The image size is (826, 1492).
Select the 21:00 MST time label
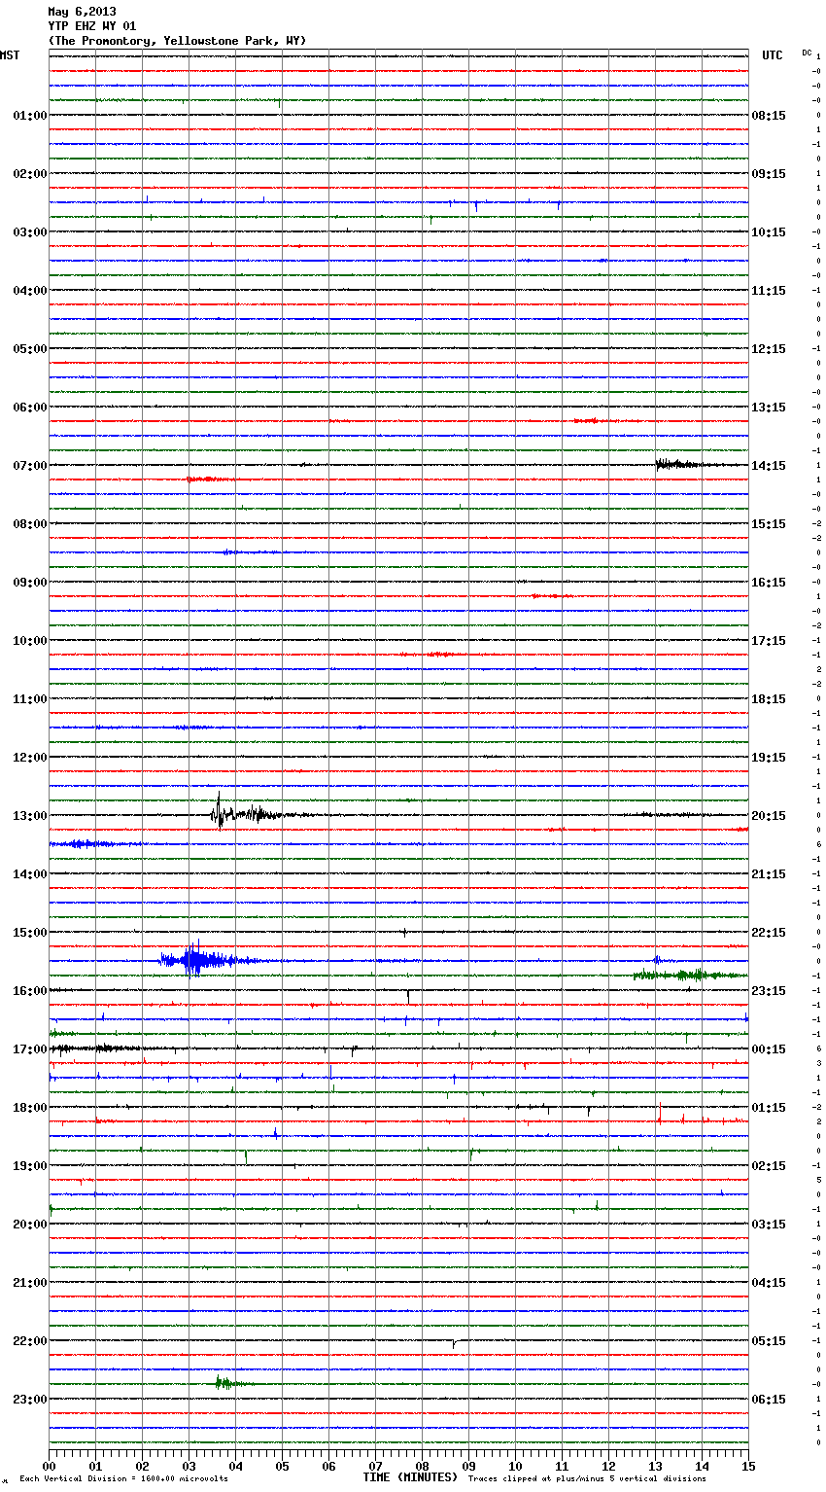tap(30, 1283)
